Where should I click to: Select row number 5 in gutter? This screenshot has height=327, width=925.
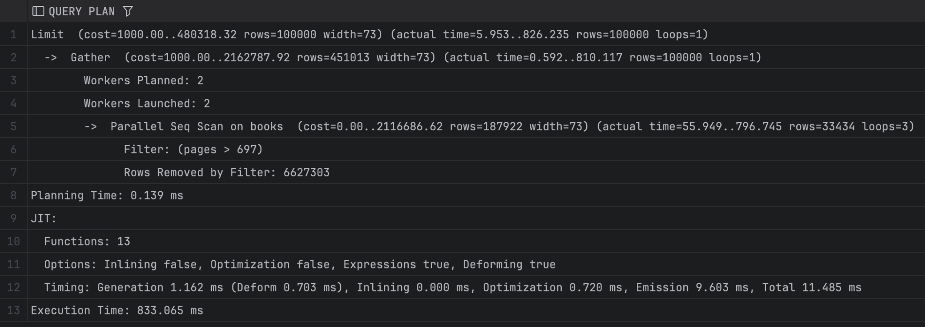point(14,127)
